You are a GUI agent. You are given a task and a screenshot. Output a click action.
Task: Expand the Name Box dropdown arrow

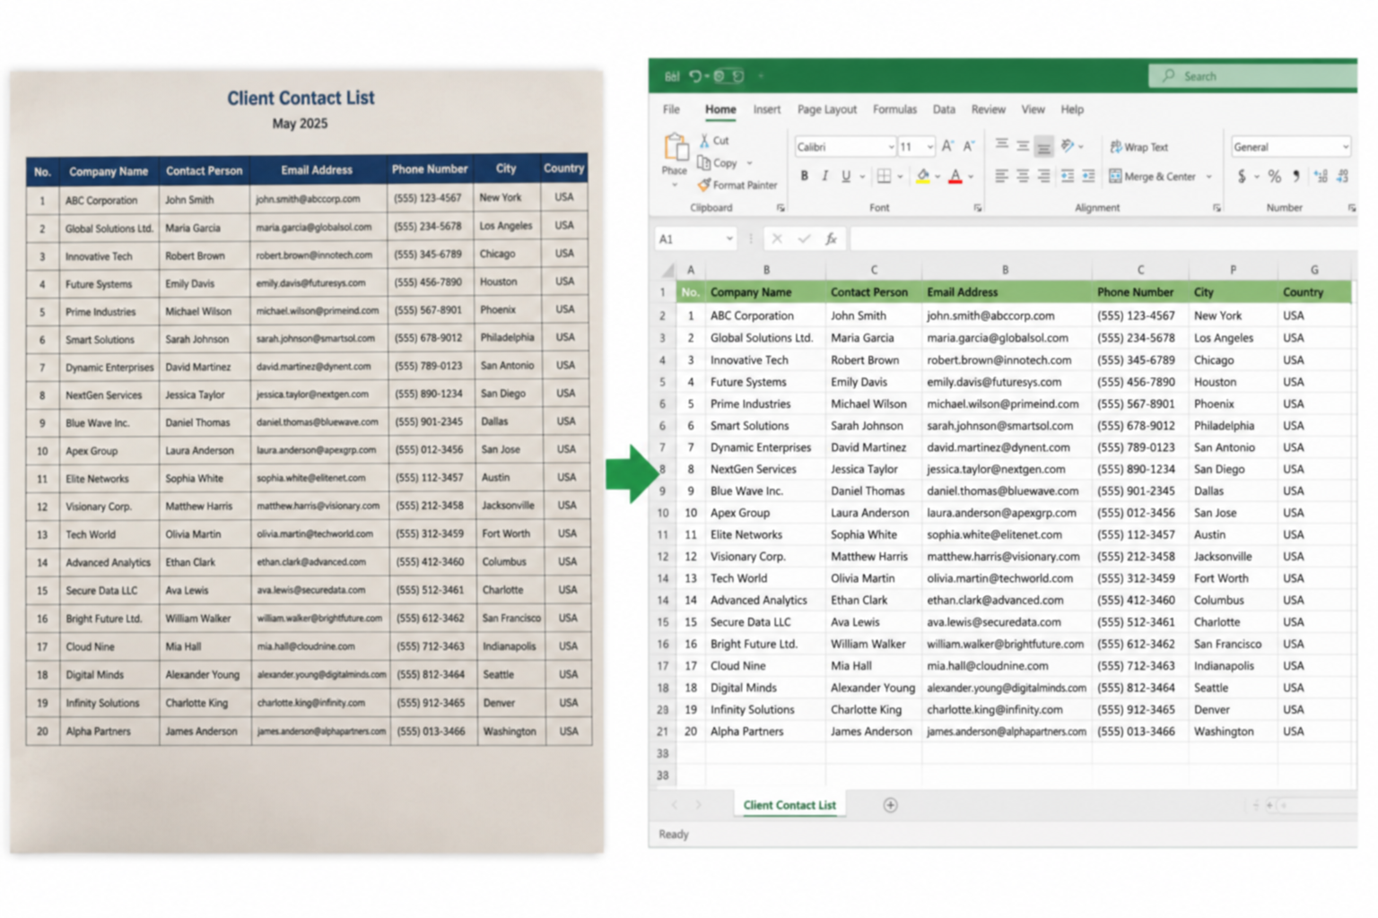[x=729, y=238]
